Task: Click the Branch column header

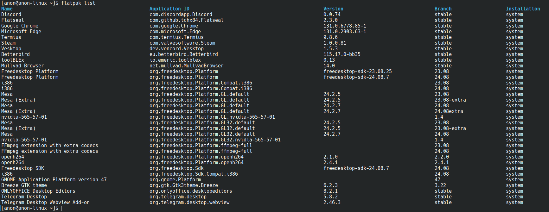Action: click(443, 9)
